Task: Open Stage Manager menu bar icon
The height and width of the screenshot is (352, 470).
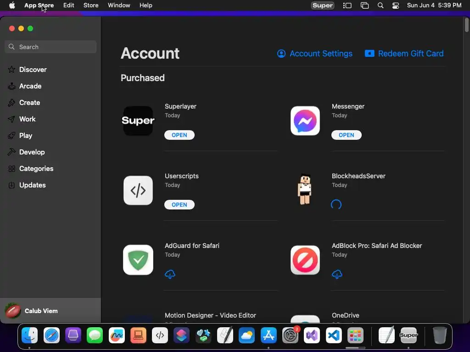Action: click(x=347, y=5)
